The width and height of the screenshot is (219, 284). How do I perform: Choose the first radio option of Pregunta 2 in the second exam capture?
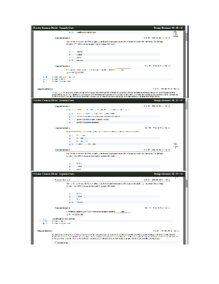click(x=72, y=136)
